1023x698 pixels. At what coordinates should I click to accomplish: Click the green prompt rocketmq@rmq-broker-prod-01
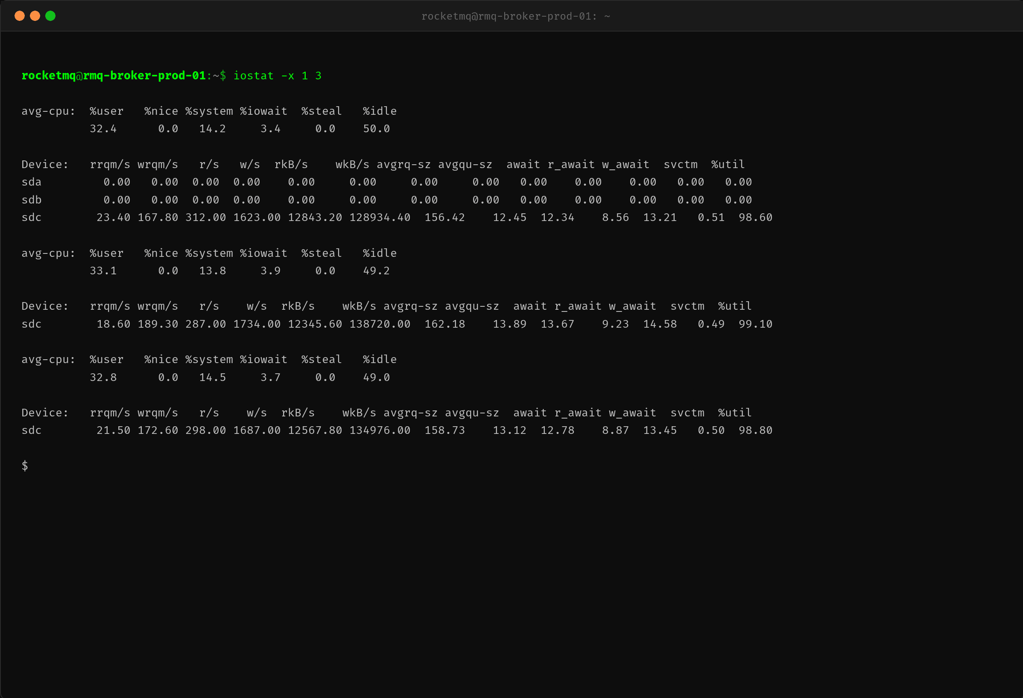[114, 76]
